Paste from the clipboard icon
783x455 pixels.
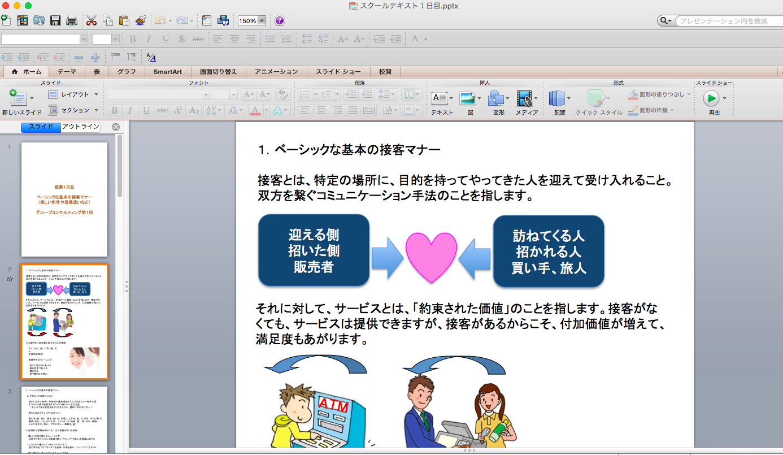pyautogui.click(x=124, y=21)
